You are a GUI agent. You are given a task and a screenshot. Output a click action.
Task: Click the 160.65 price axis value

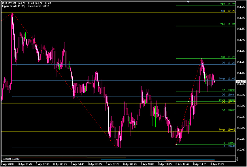click(x=240, y=128)
